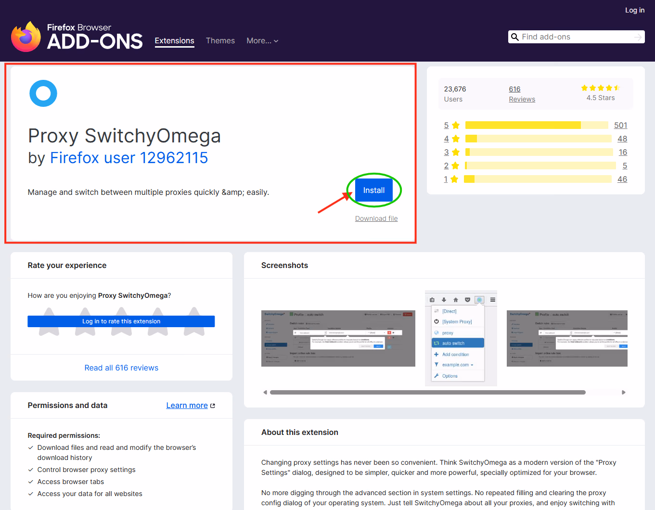655x510 pixels.
Task: Open the 5 two-star reviews count
Action: [625, 166]
